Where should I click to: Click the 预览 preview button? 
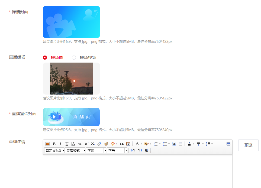[248, 145]
